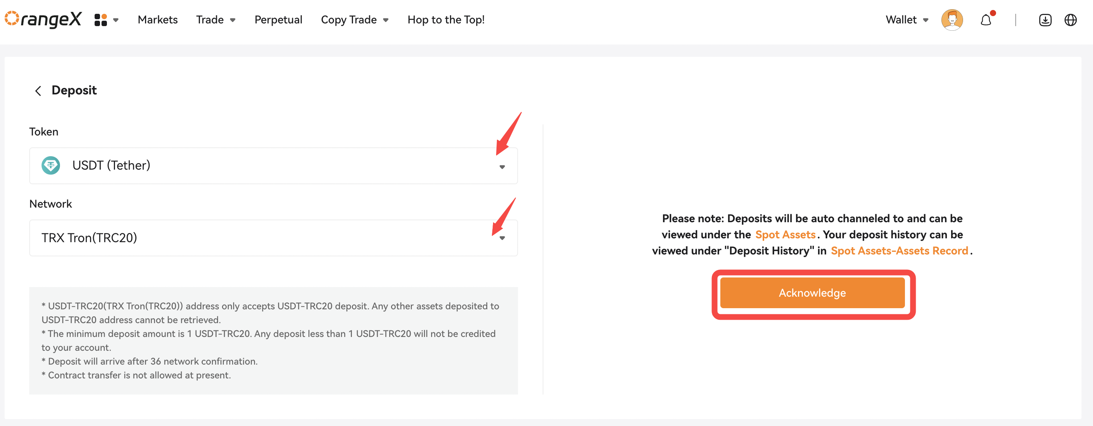Click the OrangeX logo
Viewport: 1093px width, 426px height.
tap(43, 20)
